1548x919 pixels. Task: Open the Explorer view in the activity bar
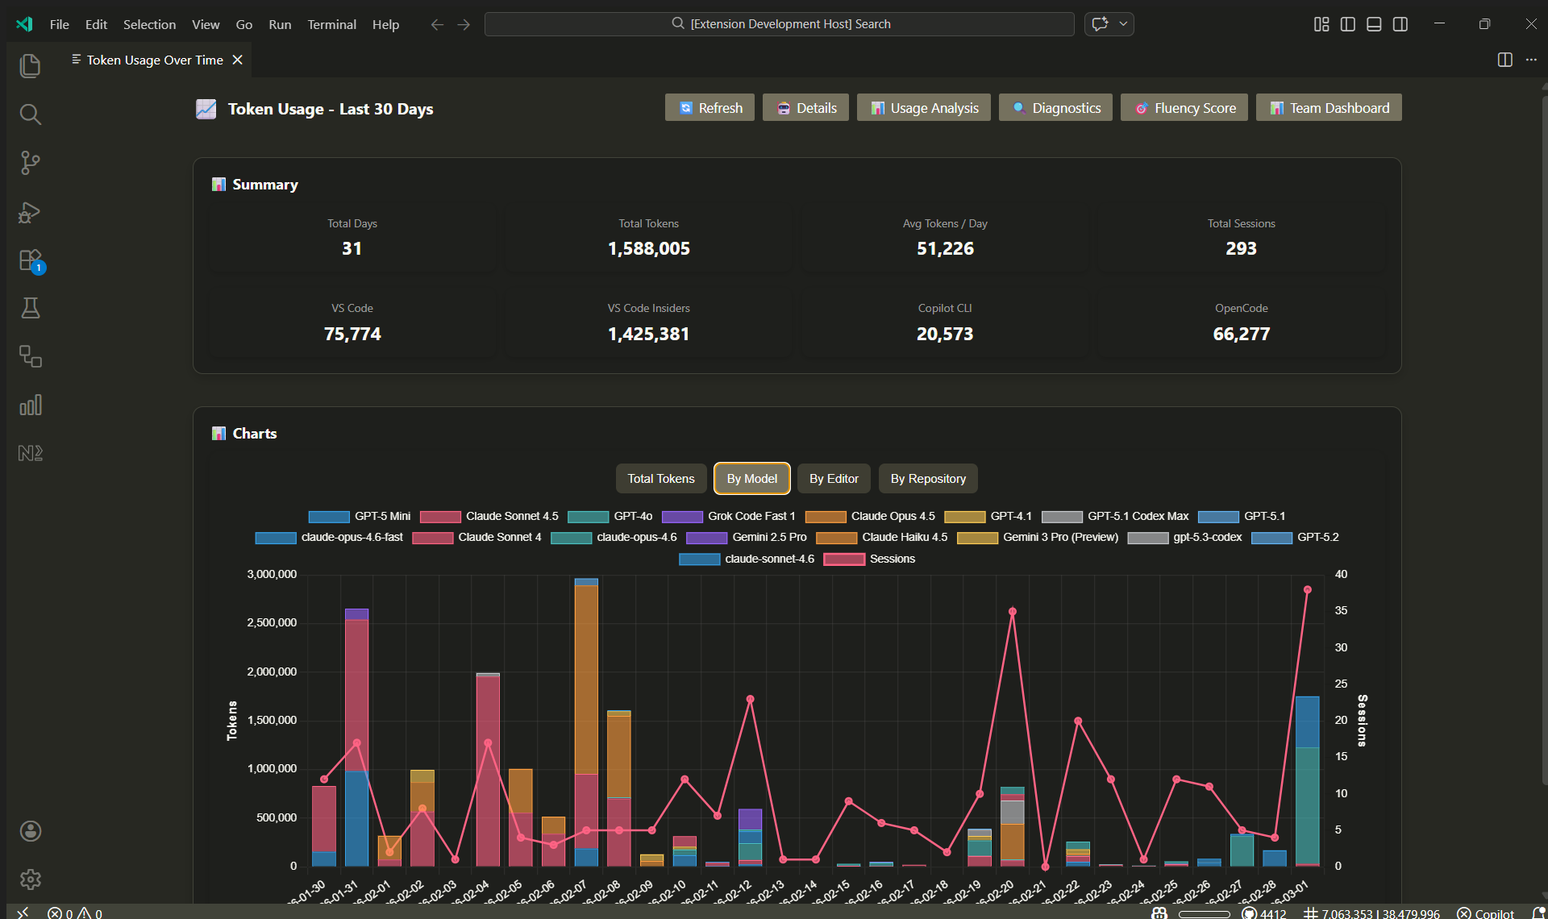click(30, 66)
